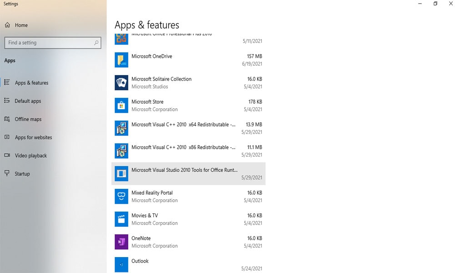Close the Settings window
Image resolution: width=455 pixels, height=273 pixels.
450,4
